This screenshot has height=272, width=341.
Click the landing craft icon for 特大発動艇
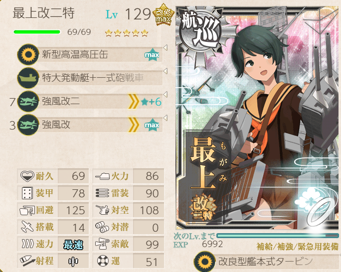(x=28, y=78)
